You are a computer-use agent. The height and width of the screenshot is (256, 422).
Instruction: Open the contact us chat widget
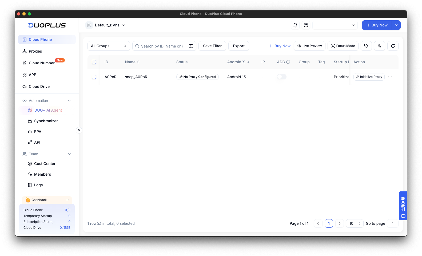pyautogui.click(x=403, y=206)
